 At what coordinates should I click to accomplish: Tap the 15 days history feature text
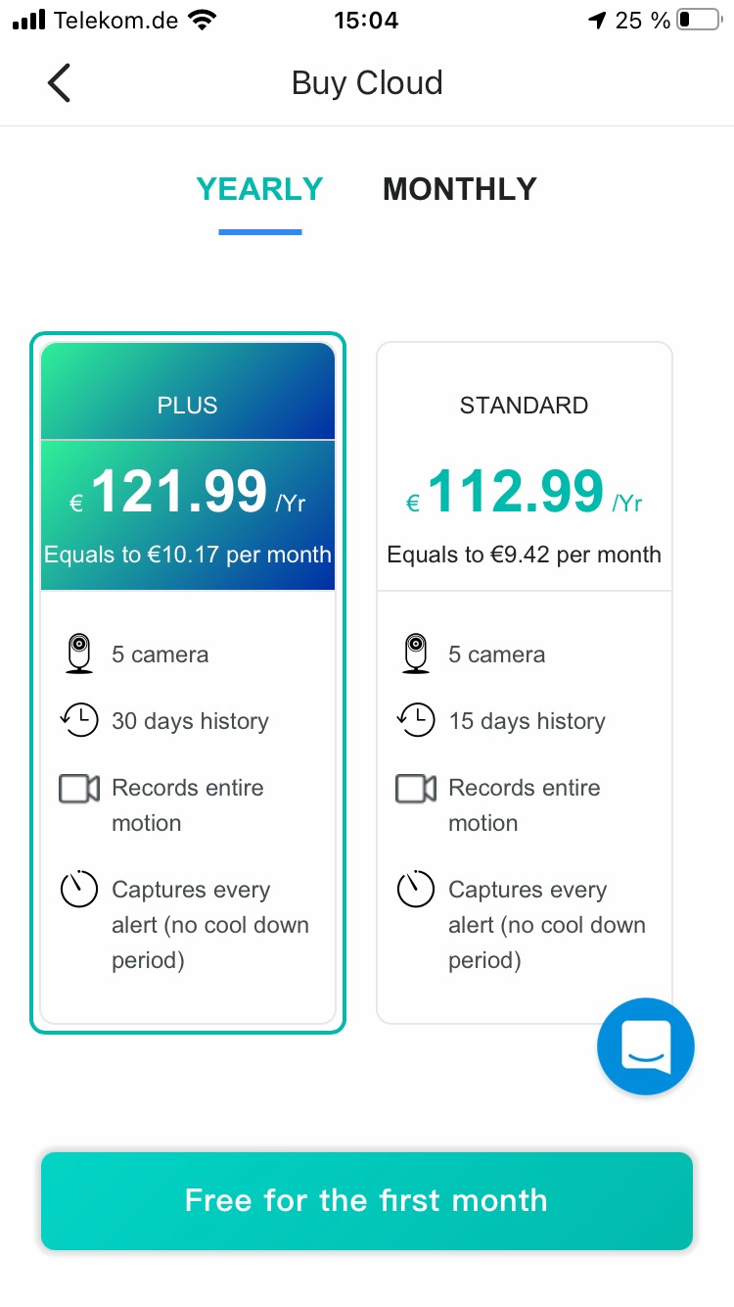pyautogui.click(x=527, y=721)
